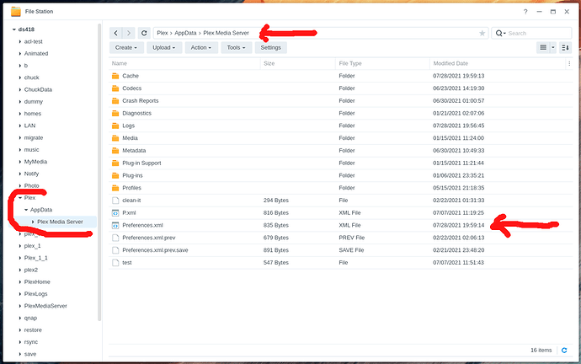Viewport: 581px width, 364px height.
Task: Open the Create dropdown menu
Action: point(126,47)
